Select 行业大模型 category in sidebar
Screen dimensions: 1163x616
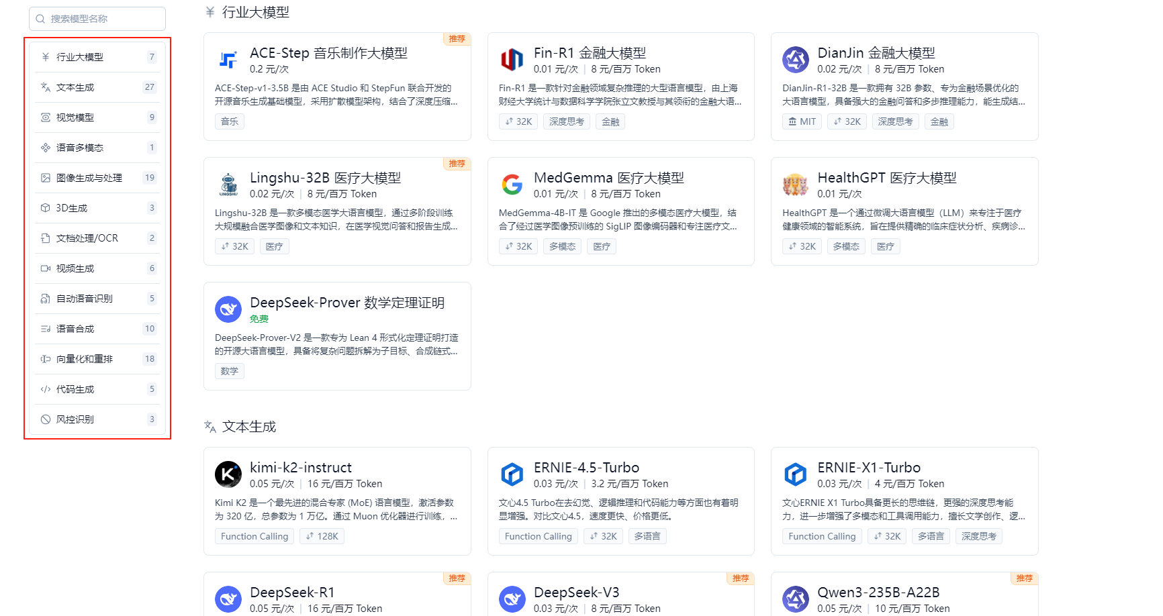(x=98, y=57)
